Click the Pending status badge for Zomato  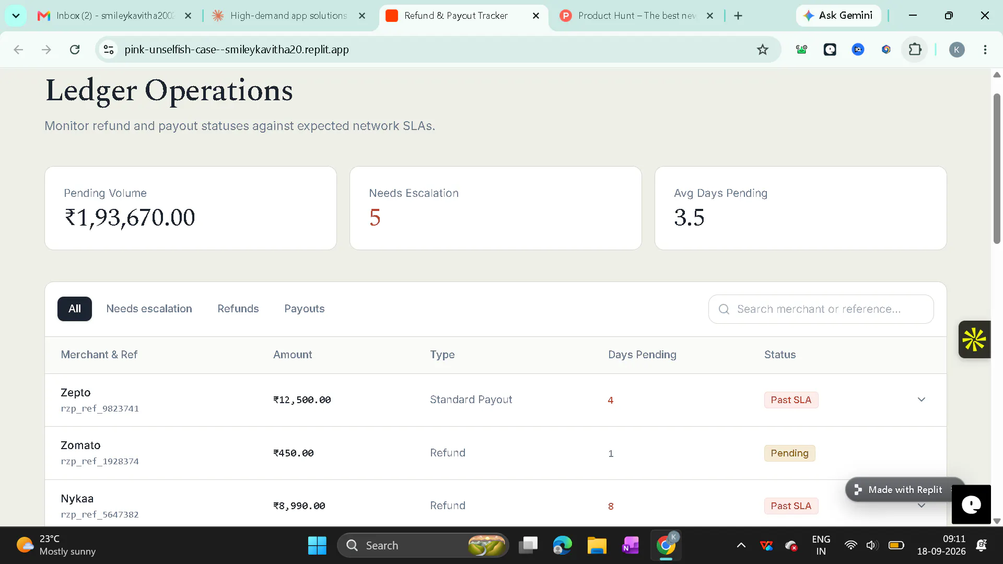click(x=789, y=453)
